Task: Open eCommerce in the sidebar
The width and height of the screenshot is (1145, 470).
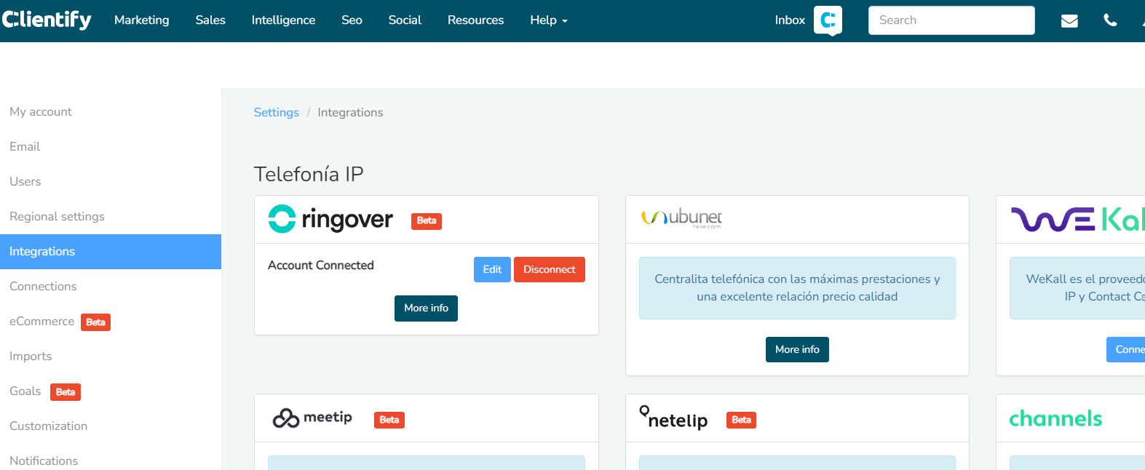Action: click(x=42, y=321)
